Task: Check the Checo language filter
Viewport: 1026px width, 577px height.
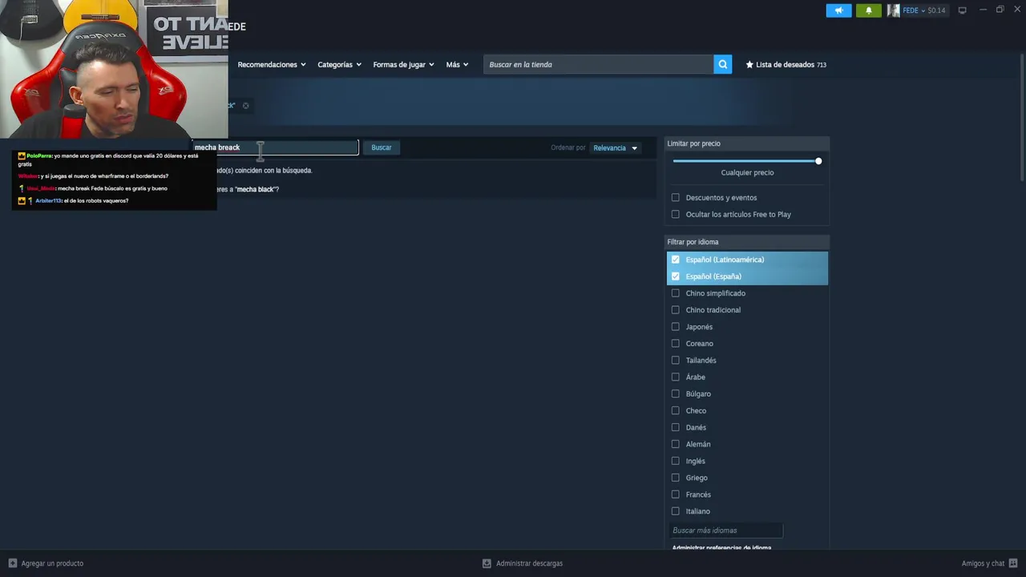Action: 675,411
